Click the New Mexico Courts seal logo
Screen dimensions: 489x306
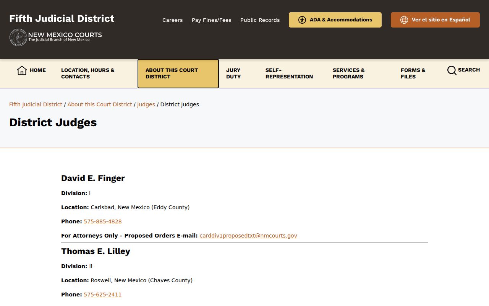coord(18,37)
